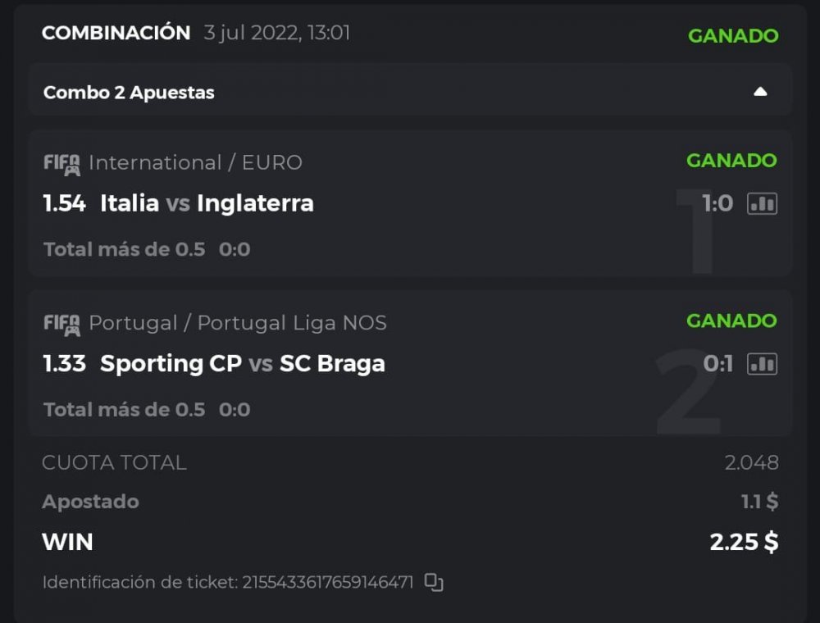The width and height of the screenshot is (820, 623).
Task: Click the top GANADO status next to COMBINACIÓN
Action: (x=733, y=36)
